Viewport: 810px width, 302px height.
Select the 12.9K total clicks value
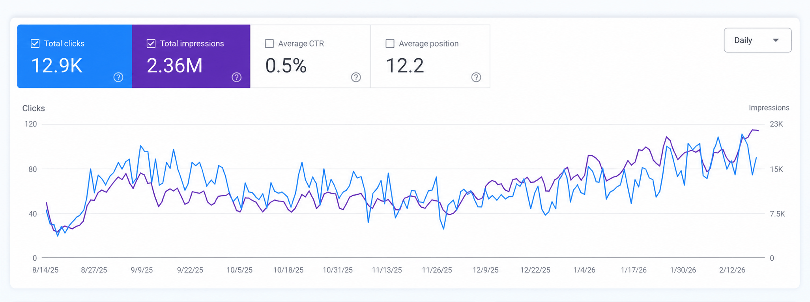57,65
